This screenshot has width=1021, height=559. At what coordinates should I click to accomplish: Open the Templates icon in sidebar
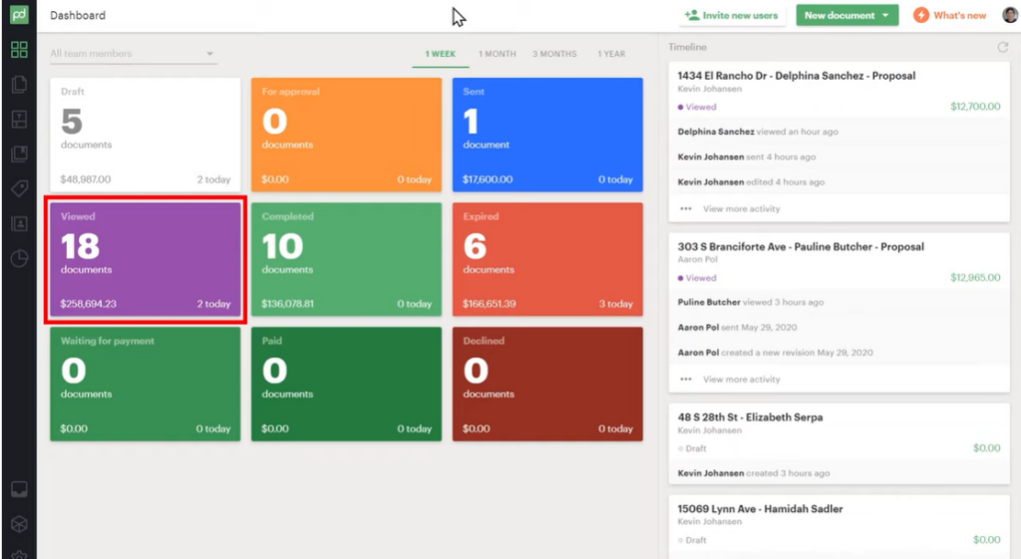20,120
